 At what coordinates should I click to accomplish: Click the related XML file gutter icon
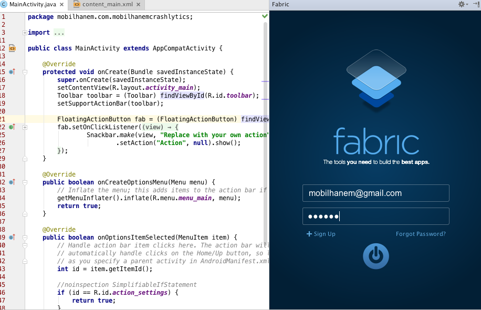[x=12, y=48]
